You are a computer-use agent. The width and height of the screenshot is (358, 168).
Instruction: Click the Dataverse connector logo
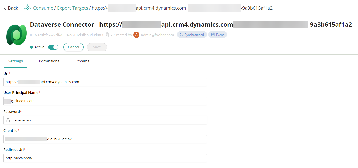(17, 35)
